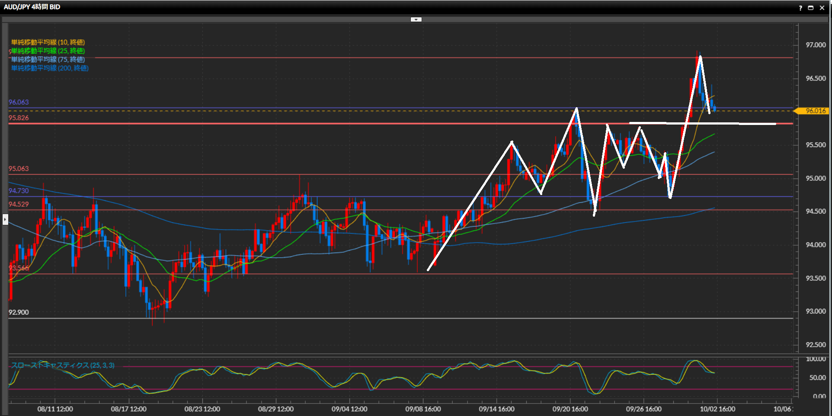Expand the left side panel arrow
Screen dimensions: 832x416
click(x=5, y=220)
